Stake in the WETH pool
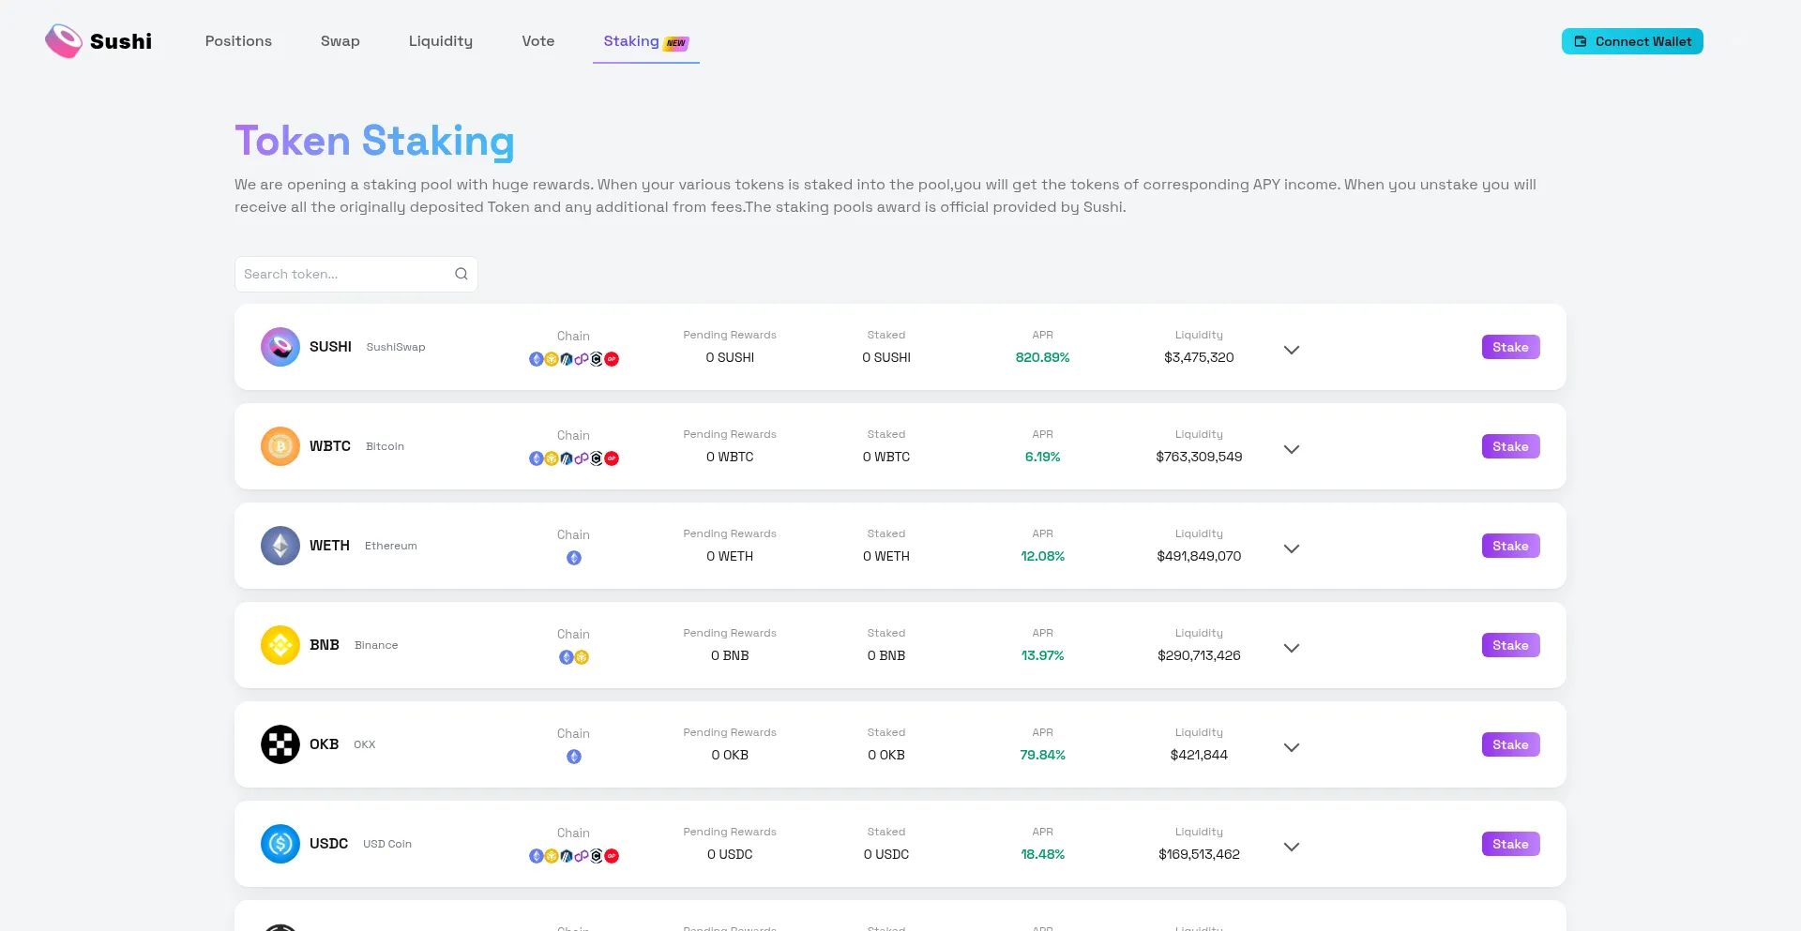The height and width of the screenshot is (931, 1801). click(x=1510, y=546)
